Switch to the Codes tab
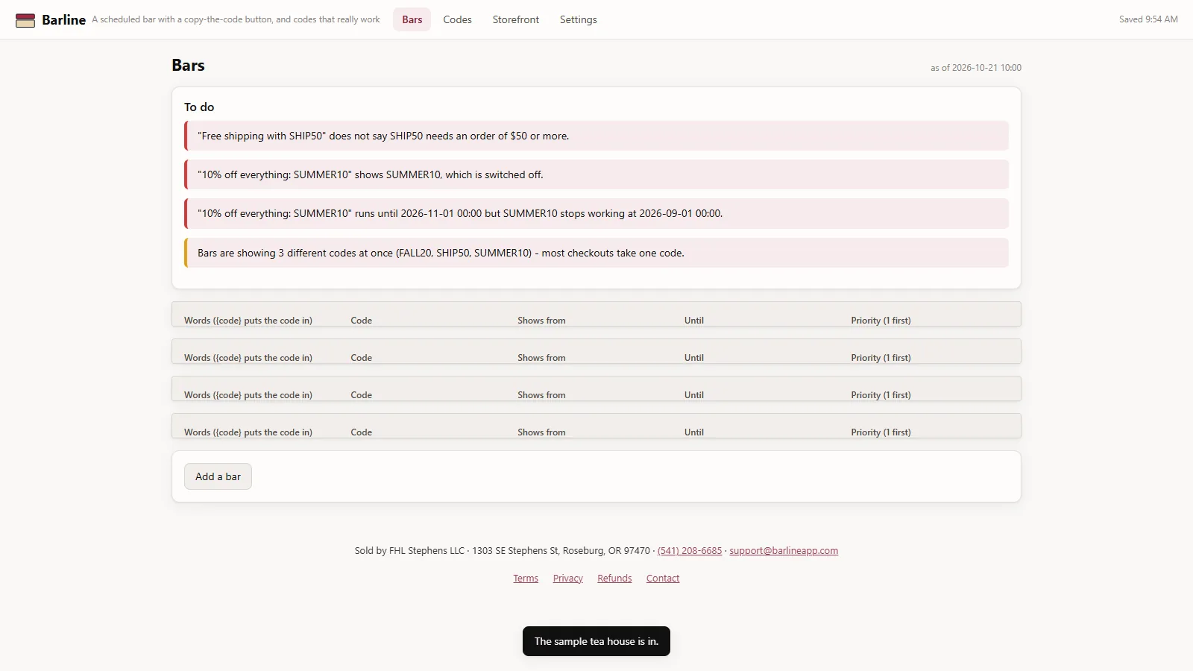The image size is (1193, 671). [x=457, y=19]
